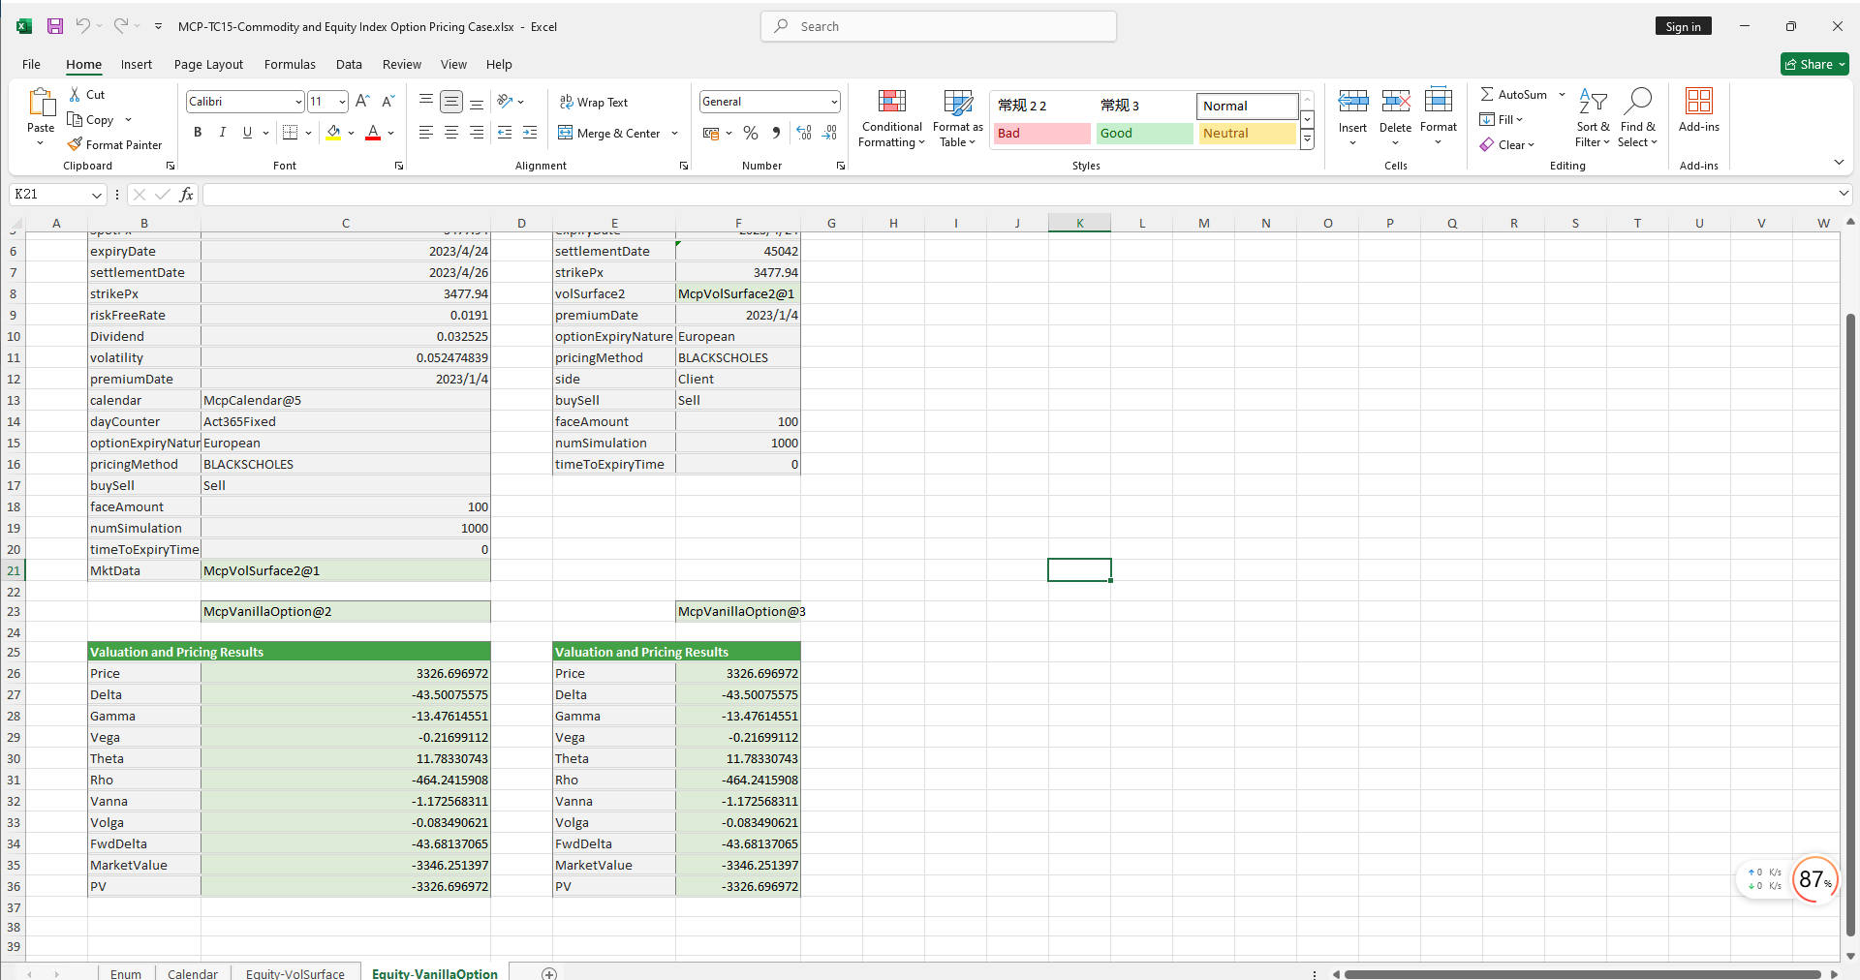Click increase decimal icon
The height and width of the screenshot is (980, 1860).
click(x=804, y=133)
